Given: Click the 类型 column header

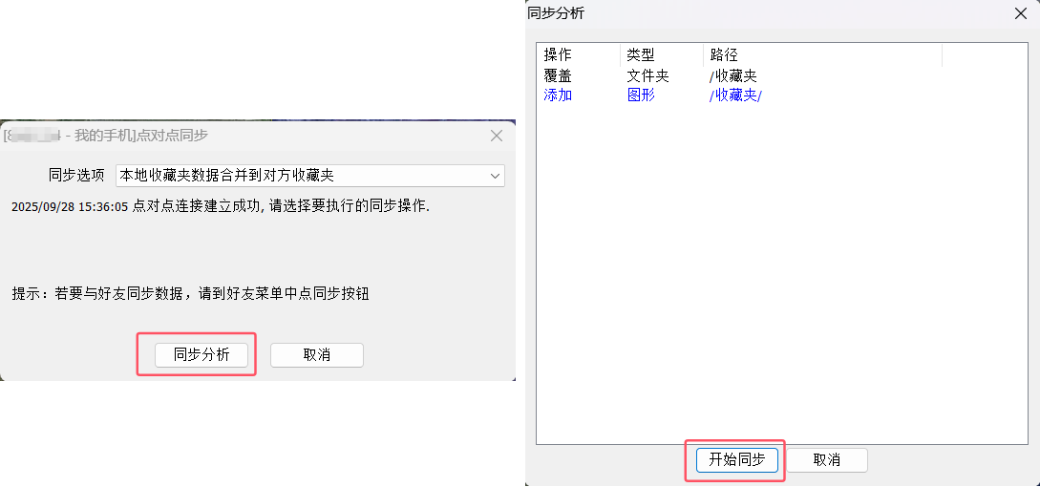Looking at the screenshot, I should pyautogui.click(x=641, y=55).
